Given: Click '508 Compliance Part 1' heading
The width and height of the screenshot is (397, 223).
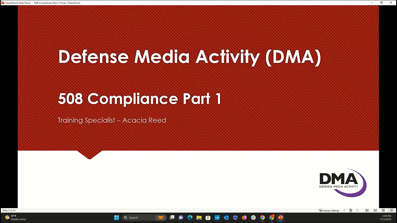Looking at the screenshot, I should (x=140, y=99).
